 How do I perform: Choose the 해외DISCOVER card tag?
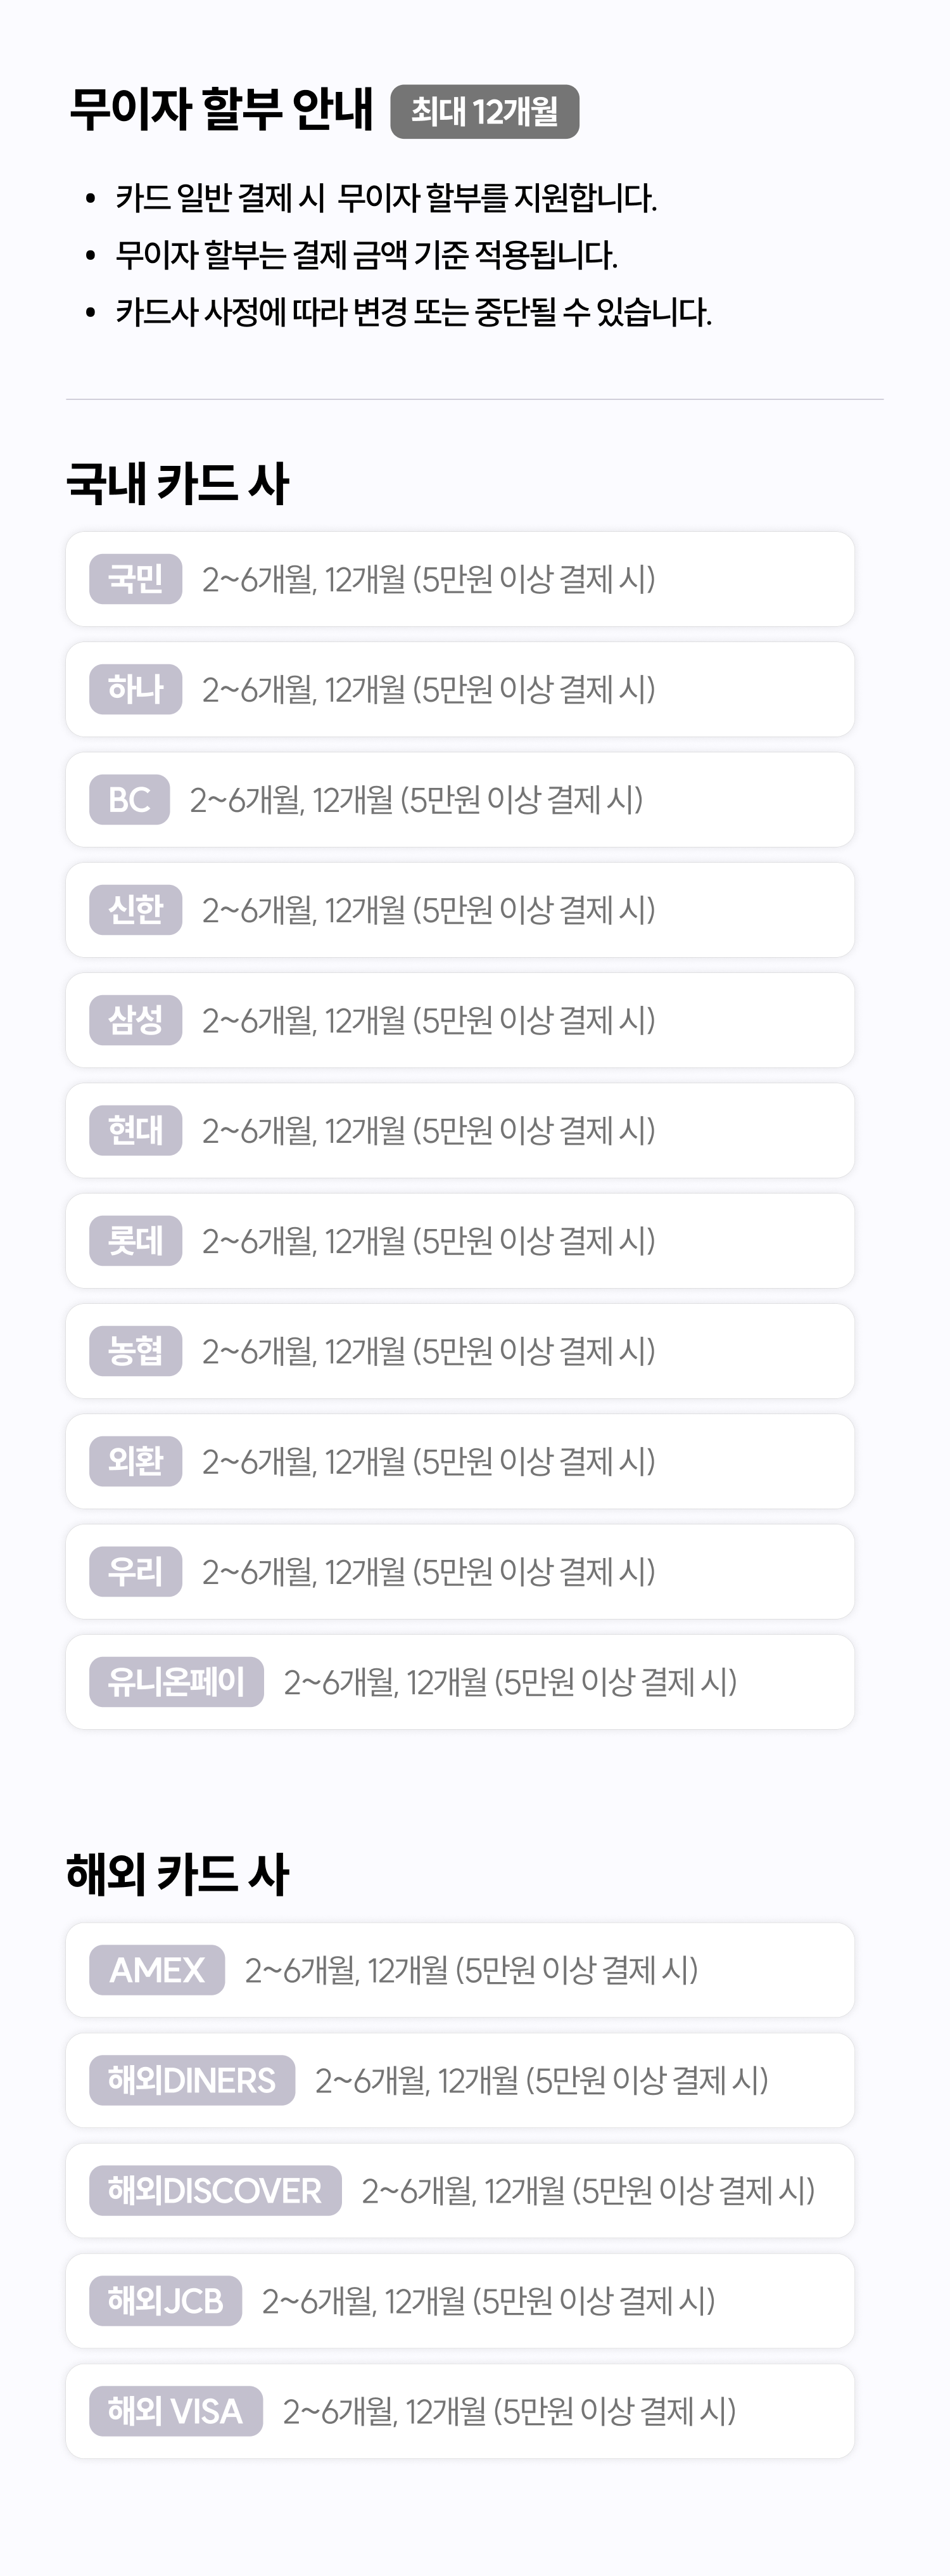click(x=215, y=2190)
